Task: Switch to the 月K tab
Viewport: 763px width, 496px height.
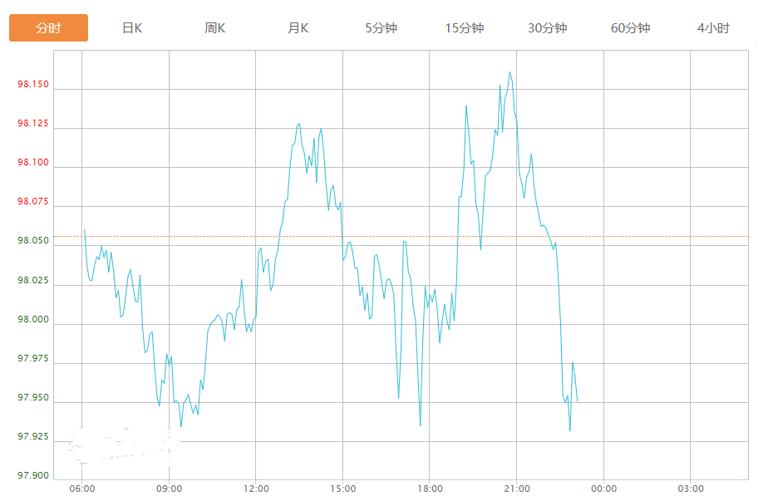Action: (298, 28)
